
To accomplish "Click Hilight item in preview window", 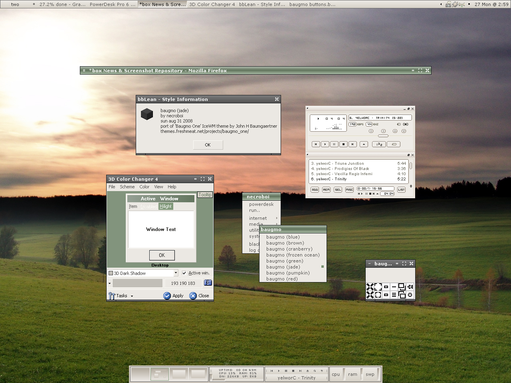I will tap(166, 206).
